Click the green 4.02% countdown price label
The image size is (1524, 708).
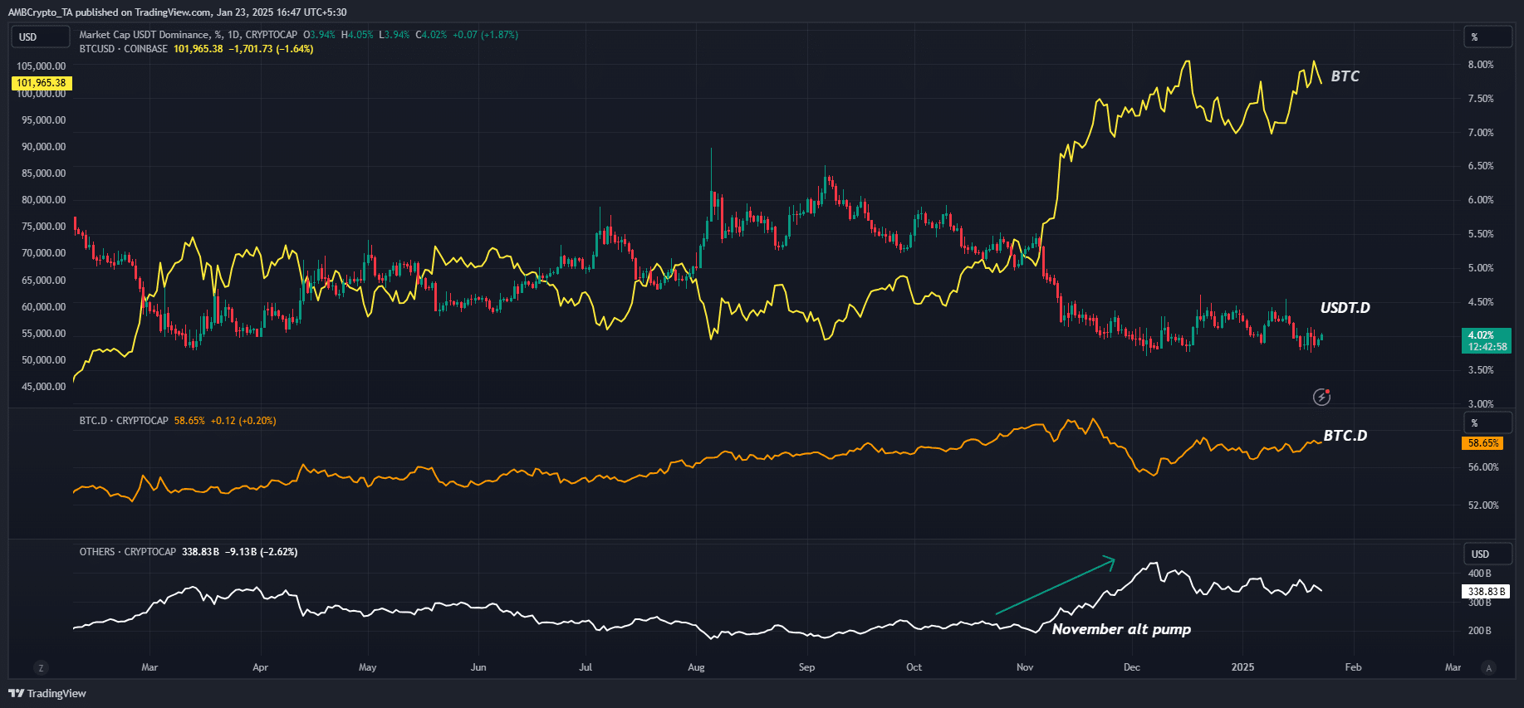pyautogui.click(x=1486, y=341)
